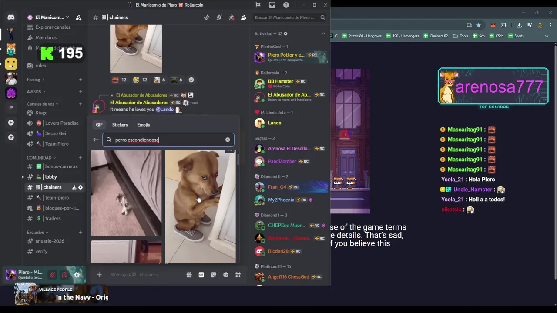This screenshot has width=557, height=313.
Task: Go back with arrow in GIF picker
Action: pos(96,140)
